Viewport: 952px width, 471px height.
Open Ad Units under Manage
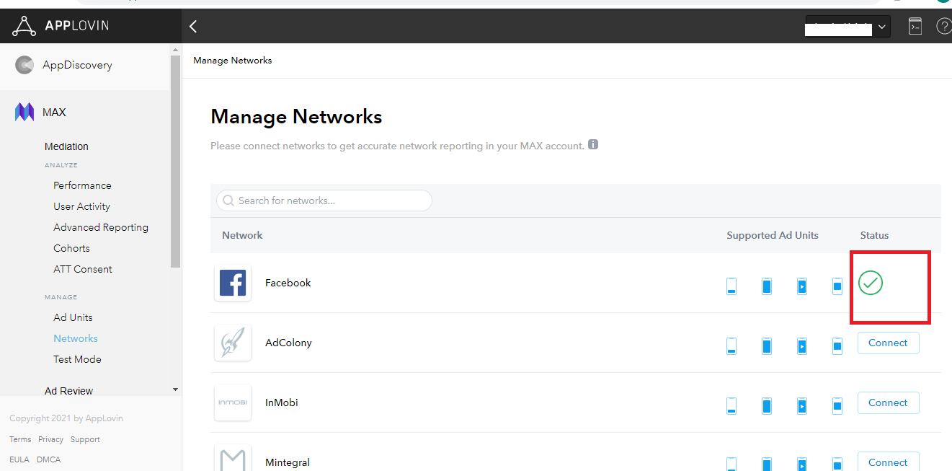(x=73, y=317)
